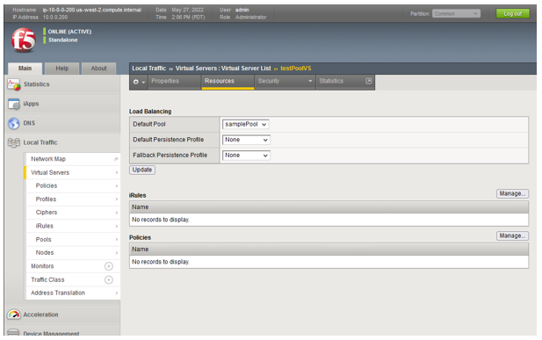Image resolution: width=542 pixels, height=340 pixels.
Task: Open the Properties tab
Action: pyautogui.click(x=175, y=82)
